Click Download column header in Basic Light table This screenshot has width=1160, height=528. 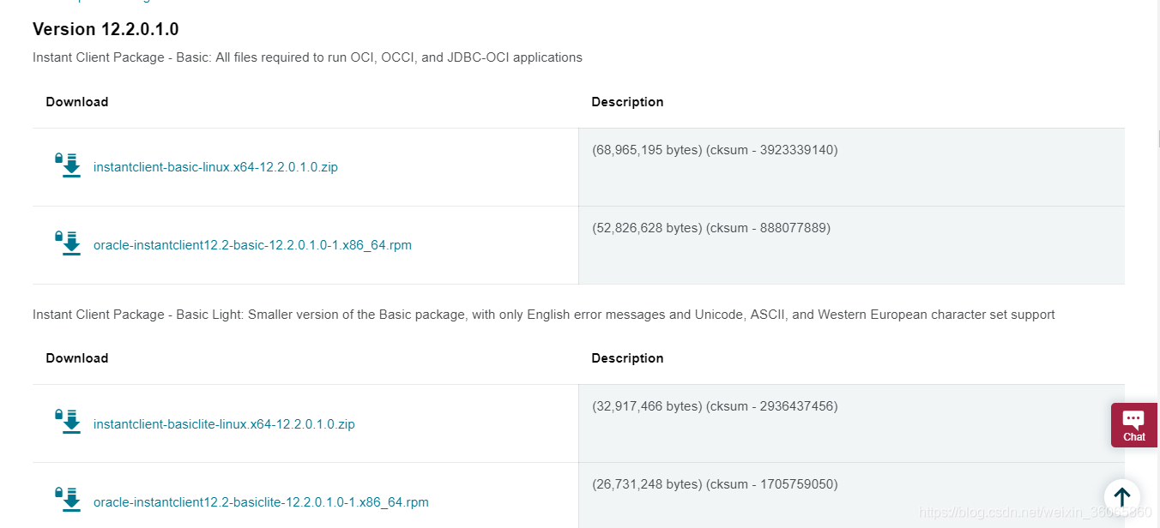77,358
